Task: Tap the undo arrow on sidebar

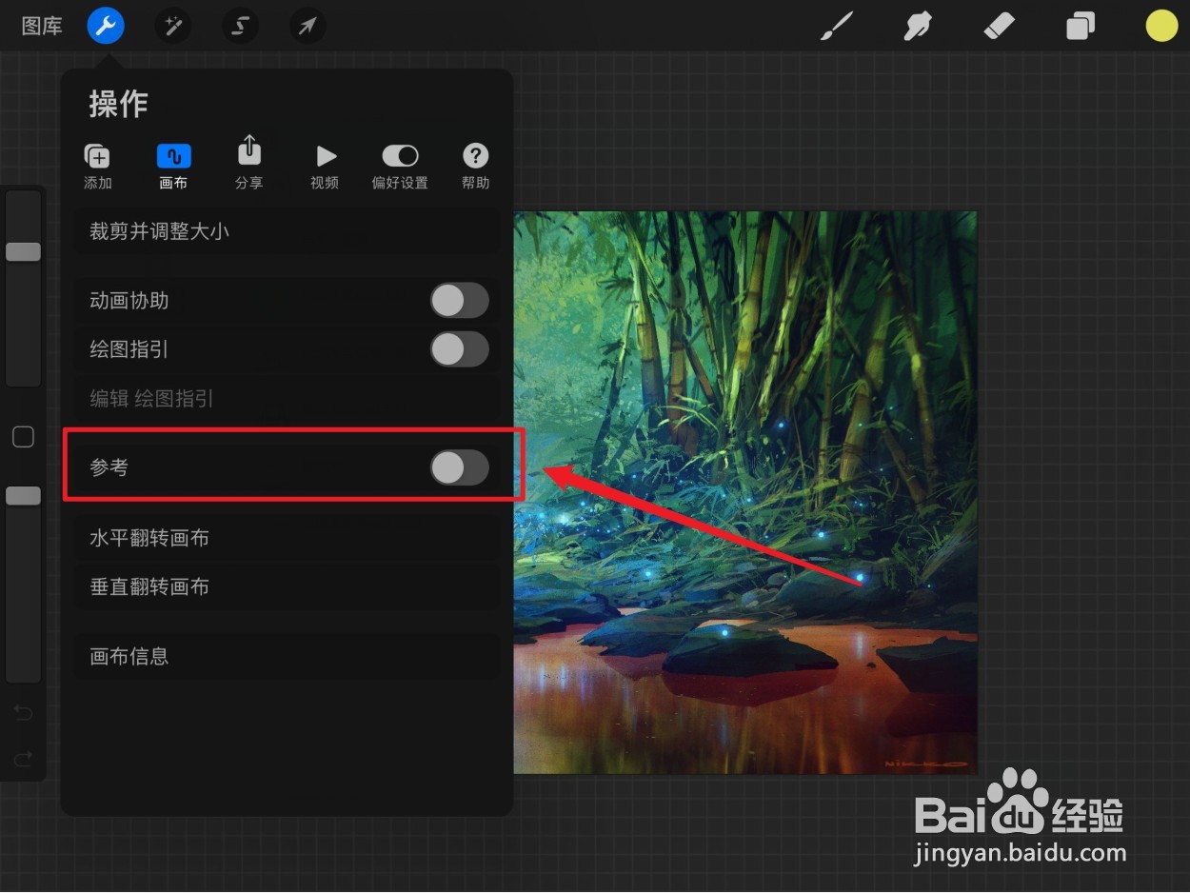Action: point(23,713)
